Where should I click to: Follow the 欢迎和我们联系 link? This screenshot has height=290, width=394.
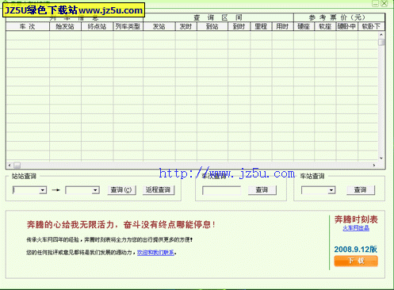coord(155,253)
